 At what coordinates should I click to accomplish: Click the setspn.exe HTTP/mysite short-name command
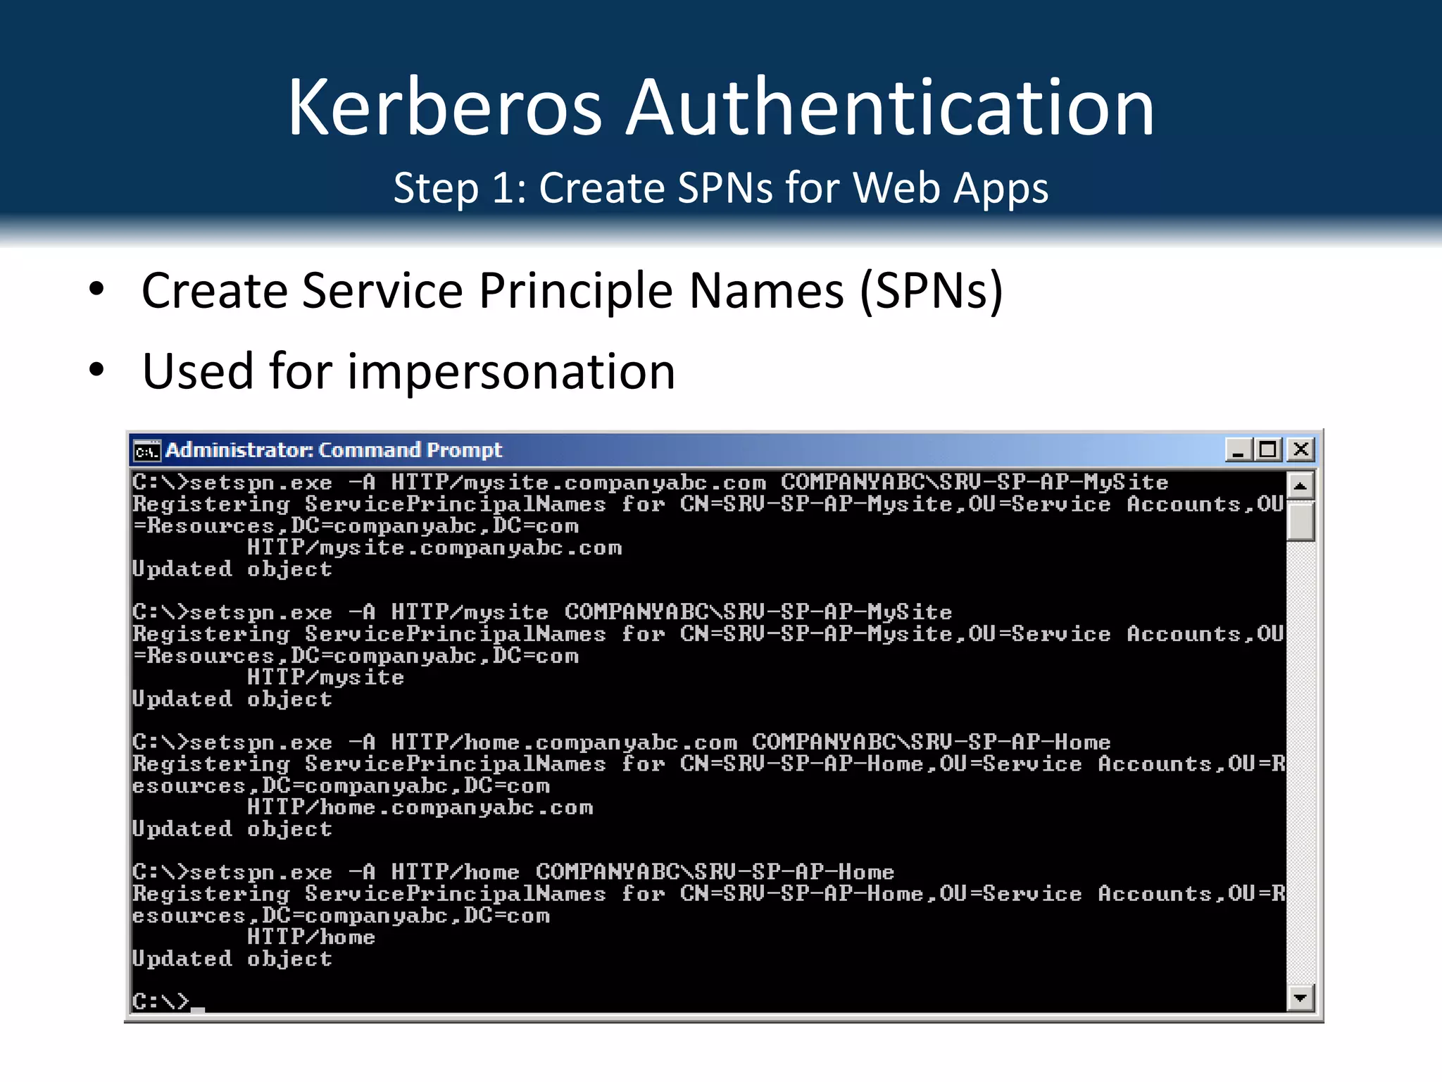point(542,612)
